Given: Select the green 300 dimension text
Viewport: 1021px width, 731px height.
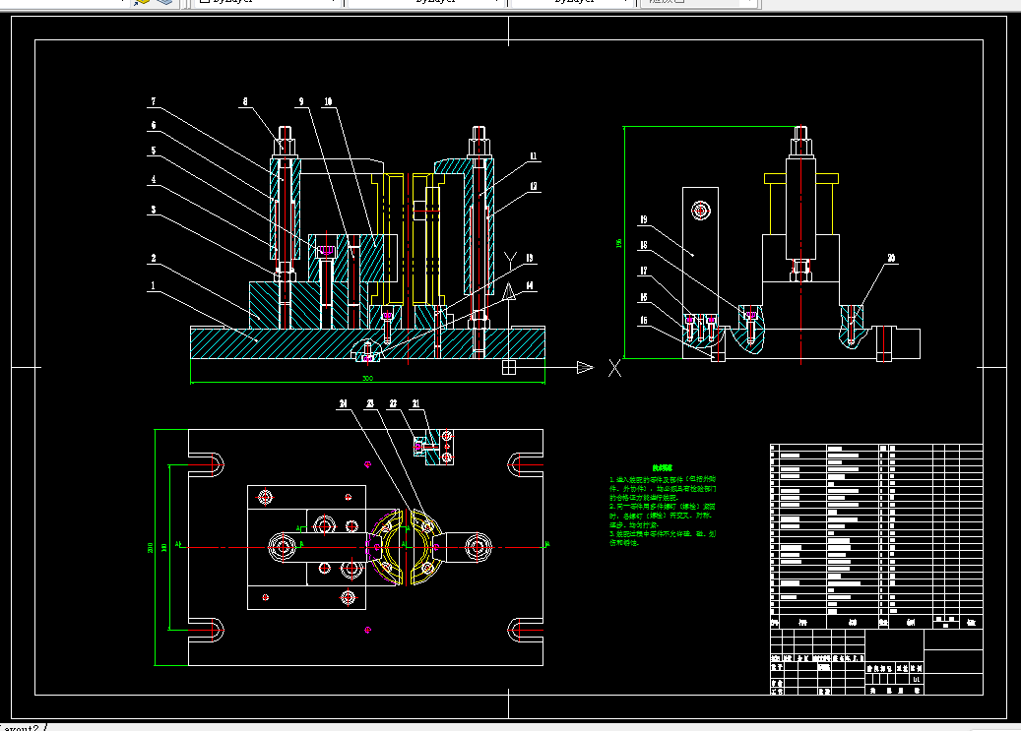Looking at the screenshot, I should click(x=367, y=378).
